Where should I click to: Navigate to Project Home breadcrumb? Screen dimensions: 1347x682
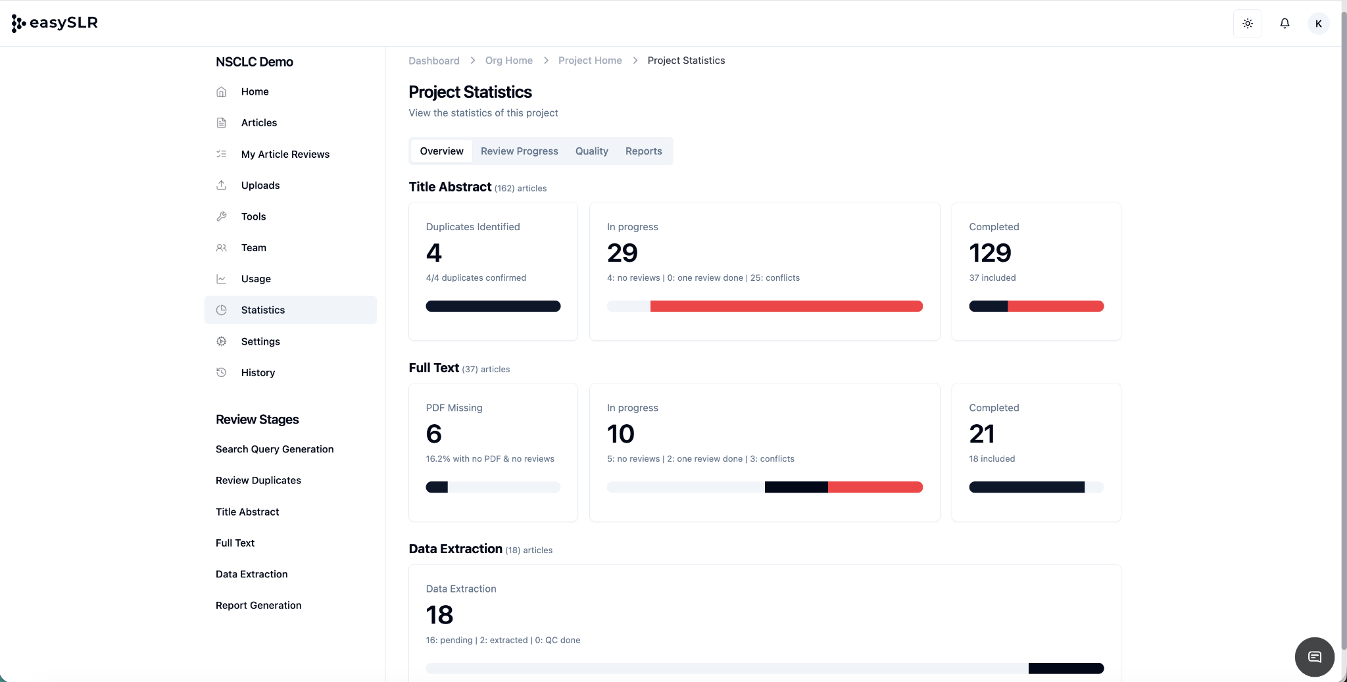pos(589,61)
